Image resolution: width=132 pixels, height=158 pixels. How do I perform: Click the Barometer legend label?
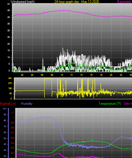point(124,2)
